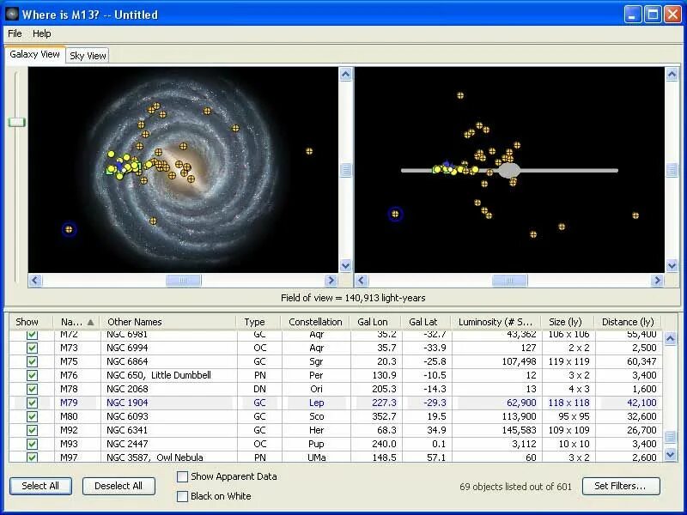Screen dimensions: 687x515
Task: Click the 107,498 luminosity cell
Action: (x=497, y=361)
